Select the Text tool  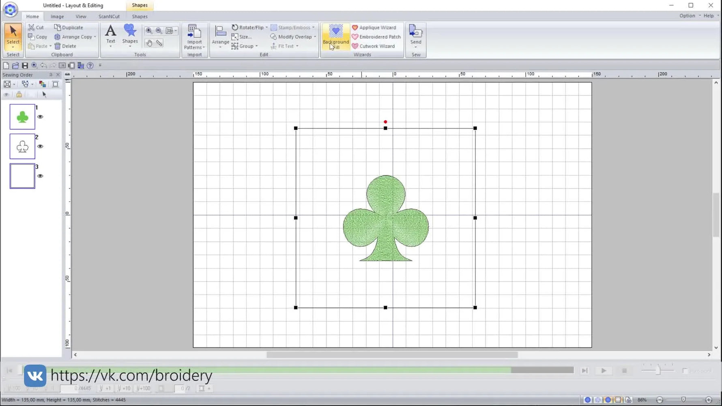110,35
